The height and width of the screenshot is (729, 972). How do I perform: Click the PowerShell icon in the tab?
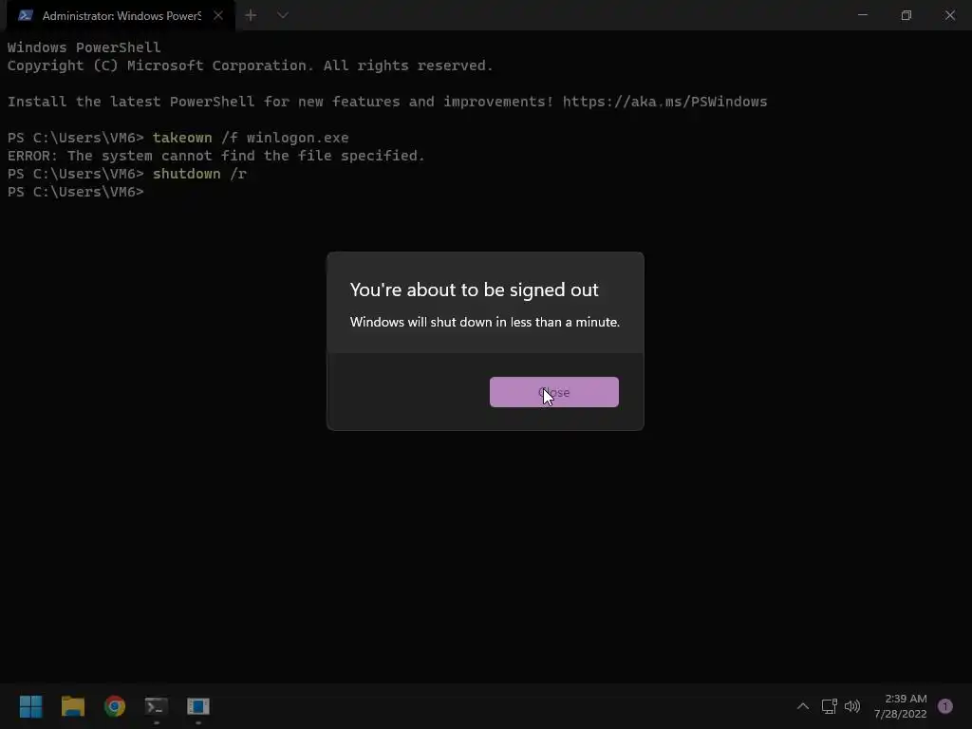point(26,15)
